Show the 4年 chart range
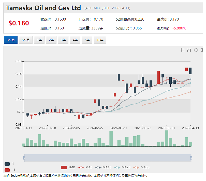206x181 pixels. pyautogui.click(x=75, y=40)
